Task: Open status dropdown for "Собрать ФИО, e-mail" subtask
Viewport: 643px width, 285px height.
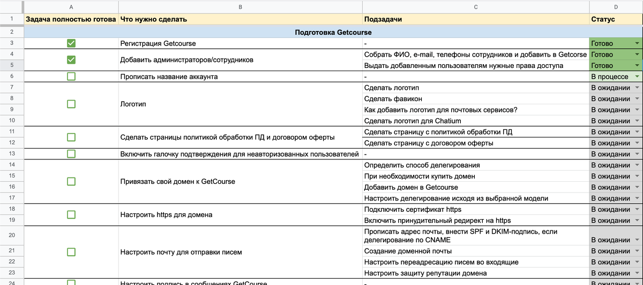Action: (637, 55)
